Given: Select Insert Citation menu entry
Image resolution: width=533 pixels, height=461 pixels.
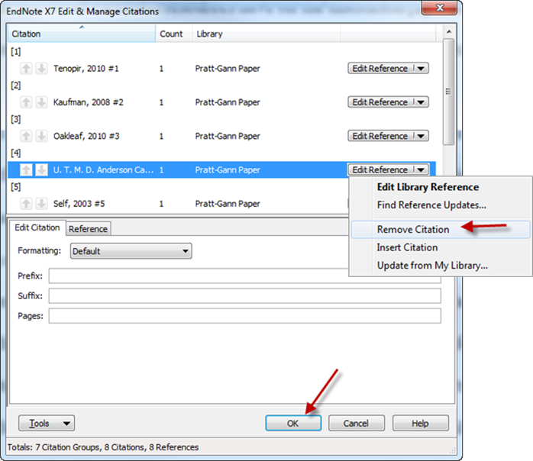Looking at the screenshot, I should 407,247.
